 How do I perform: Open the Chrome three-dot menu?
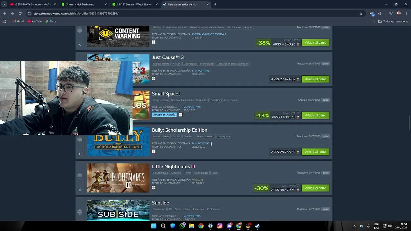tap(406, 13)
